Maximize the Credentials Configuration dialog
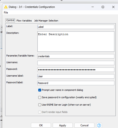The width and height of the screenshot is (118, 128). [x=103, y=7]
